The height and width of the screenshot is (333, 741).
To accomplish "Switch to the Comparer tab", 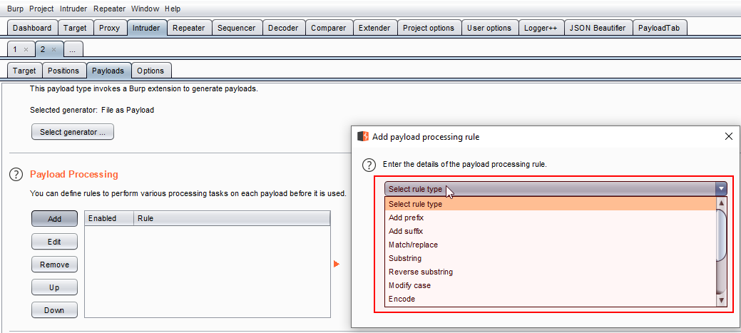I will [x=329, y=28].
